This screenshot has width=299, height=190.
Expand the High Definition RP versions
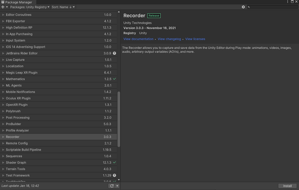coord(3,27)
